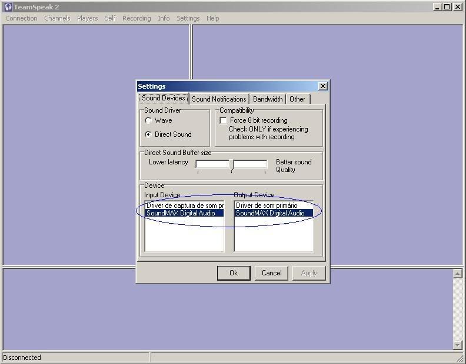Click the Direct Sound Buffer size slider thumb
The width and height of the screenshot is (466, 364).
click(232, 165)
